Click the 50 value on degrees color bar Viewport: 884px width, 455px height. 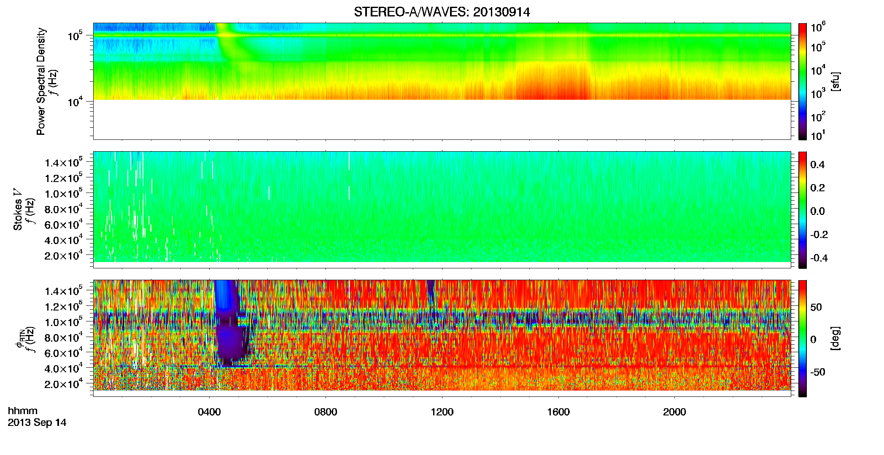point(816,307)
